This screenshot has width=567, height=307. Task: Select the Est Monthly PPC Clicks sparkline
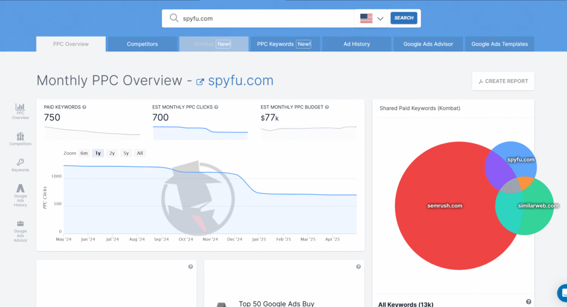point(200,133)
